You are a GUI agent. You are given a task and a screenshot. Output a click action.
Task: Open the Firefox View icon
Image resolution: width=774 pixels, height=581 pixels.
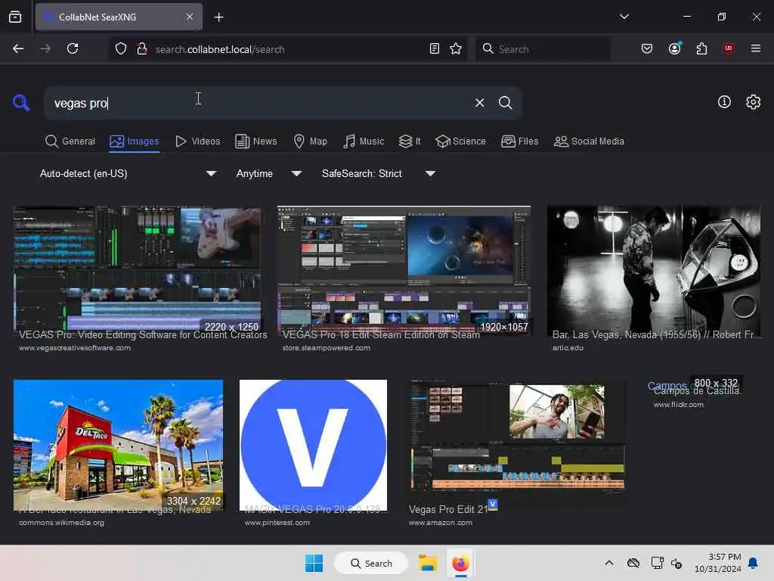(15, 17)
